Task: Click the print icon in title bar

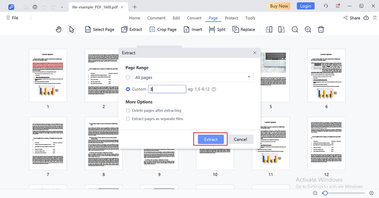Action: (35, 7)
